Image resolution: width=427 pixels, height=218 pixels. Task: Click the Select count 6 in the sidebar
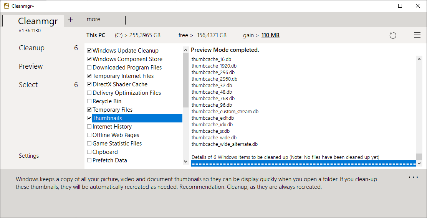click(76, 85)
